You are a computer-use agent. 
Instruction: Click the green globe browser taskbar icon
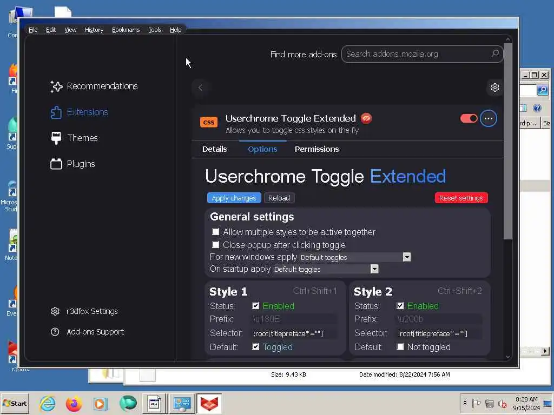(x=128, y=403)
